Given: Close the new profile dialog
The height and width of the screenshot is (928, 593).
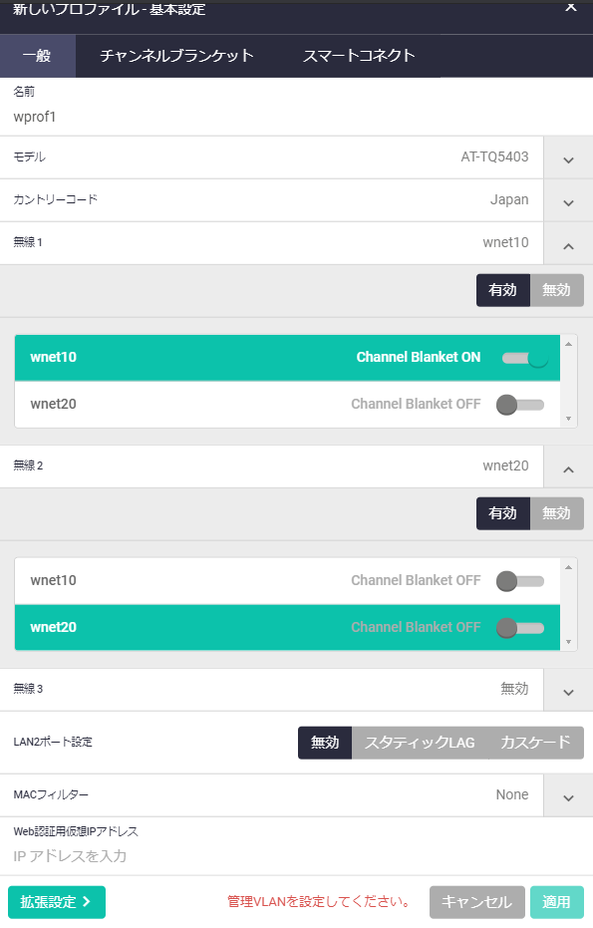Looking at the screenshot, I should coord(570,8).
